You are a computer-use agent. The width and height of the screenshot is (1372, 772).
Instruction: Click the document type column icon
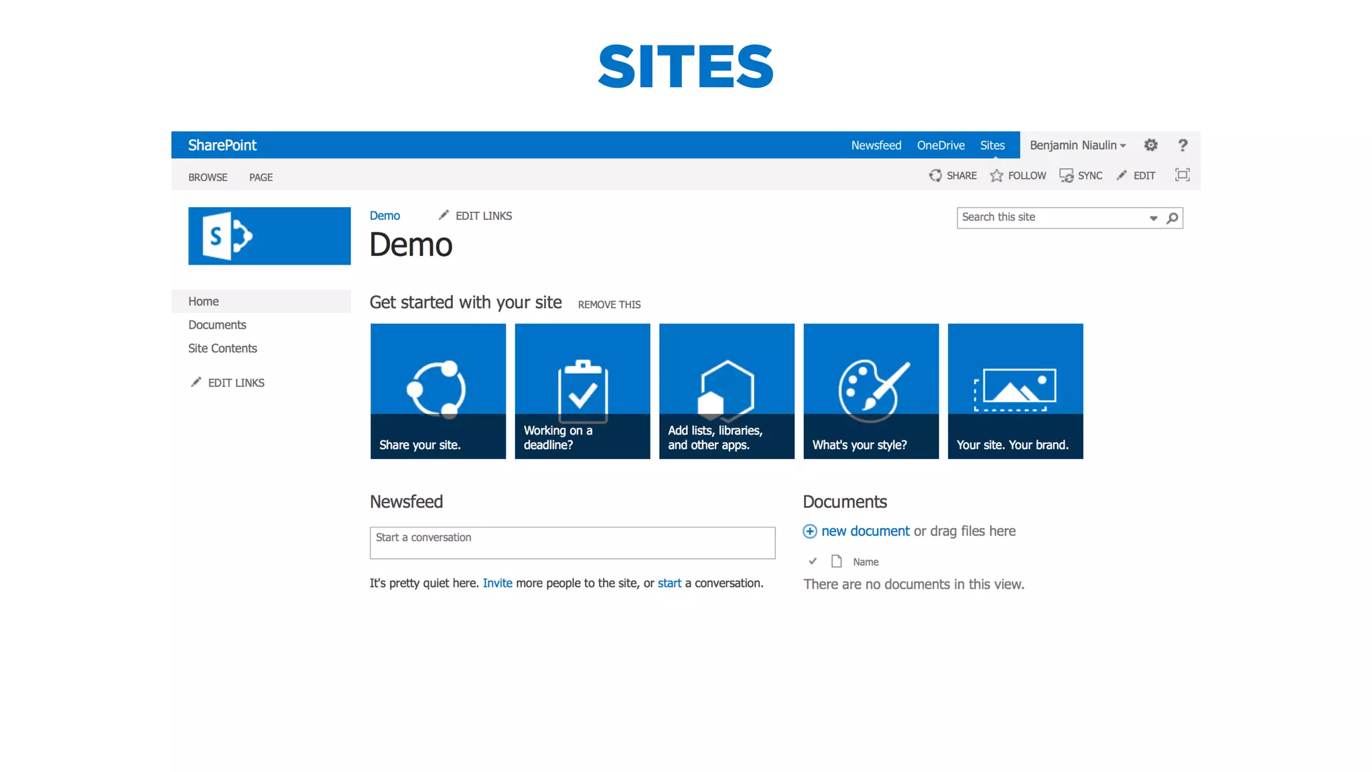click(x=837, y=561)
